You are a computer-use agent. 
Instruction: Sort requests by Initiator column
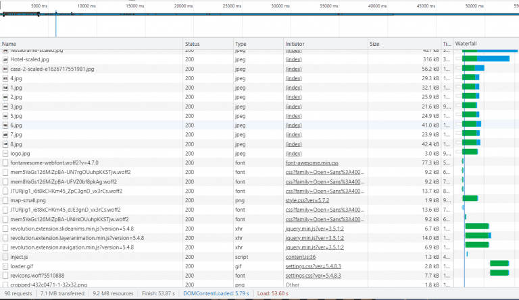point(326,44)
